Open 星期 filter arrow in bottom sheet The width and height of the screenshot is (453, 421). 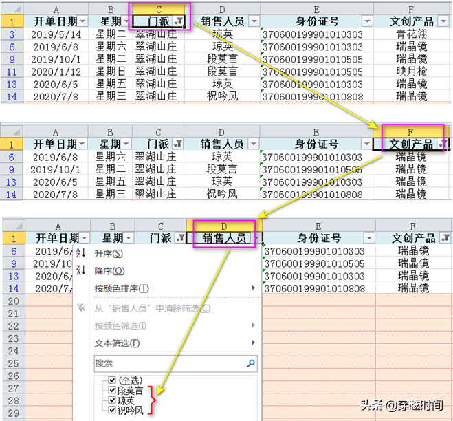tap(129, 238)
